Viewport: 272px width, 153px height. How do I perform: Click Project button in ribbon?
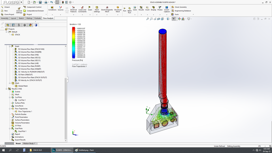click(28, 14)
